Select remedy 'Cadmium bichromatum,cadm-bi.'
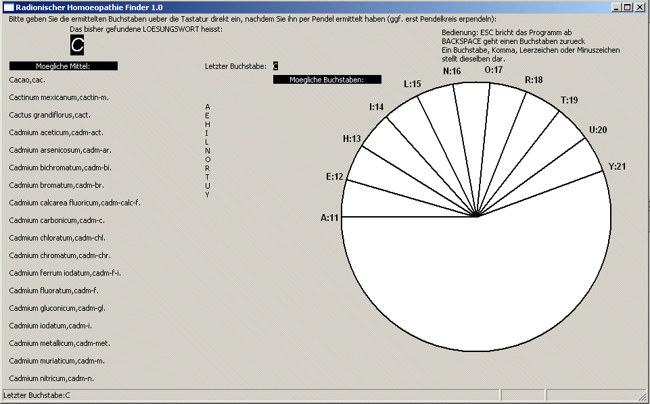Viewport: 650px width, 404px height. (60, 168)
